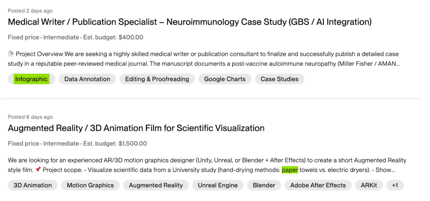
Task: Pick the Adobe After Effects tag
Action: point(318,185)
